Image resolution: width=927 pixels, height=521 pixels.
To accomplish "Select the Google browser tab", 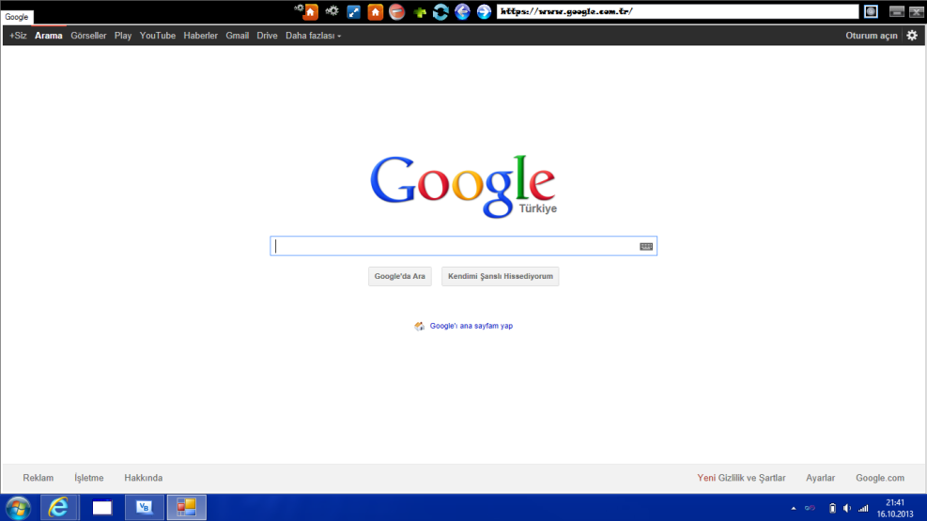I will [17, 17].
